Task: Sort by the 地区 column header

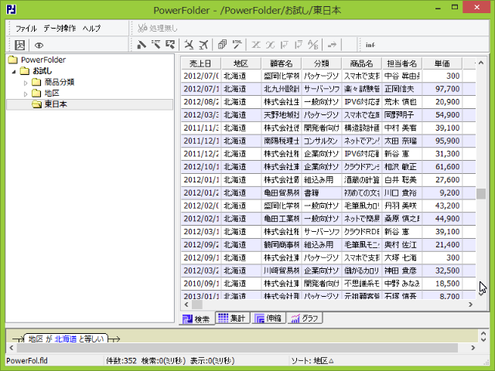Action: click(241, 63)
